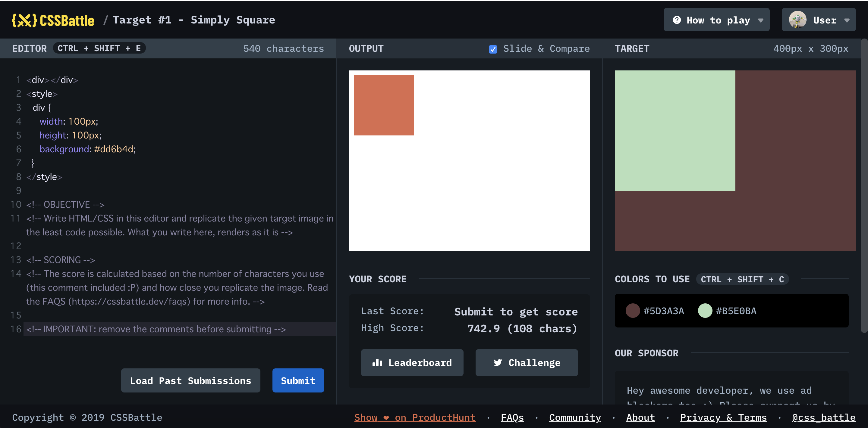Viewport: 868px width, 428px height.
Task: Click the CSSBattle logo icon
Action: (24, 20)
